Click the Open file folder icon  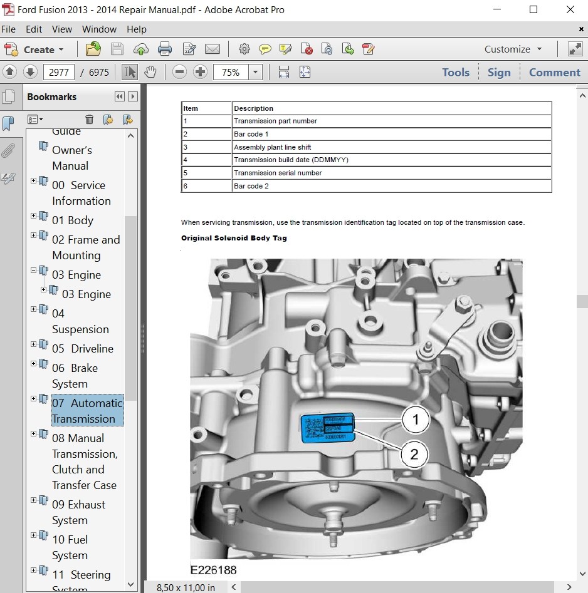click(x=93, y=49)
